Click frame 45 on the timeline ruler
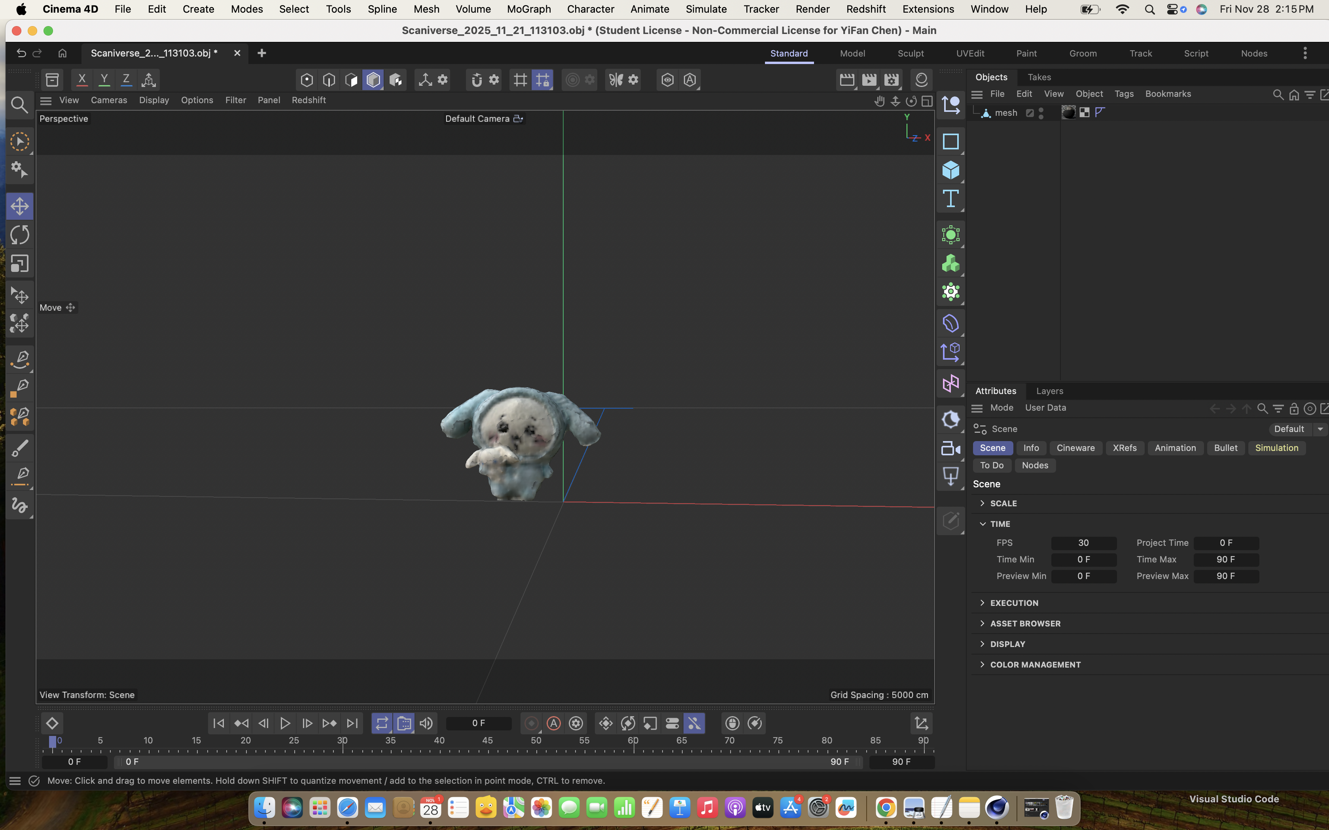The width and height of the screenshot is (1329, 830). point(487,741)
